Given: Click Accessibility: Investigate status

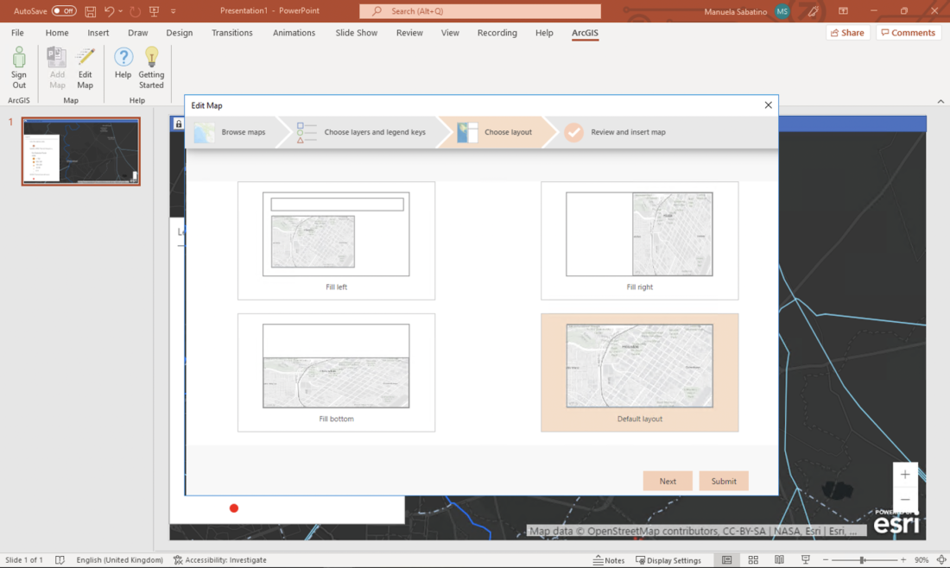Looking at the screenshot, I should 220,560.
